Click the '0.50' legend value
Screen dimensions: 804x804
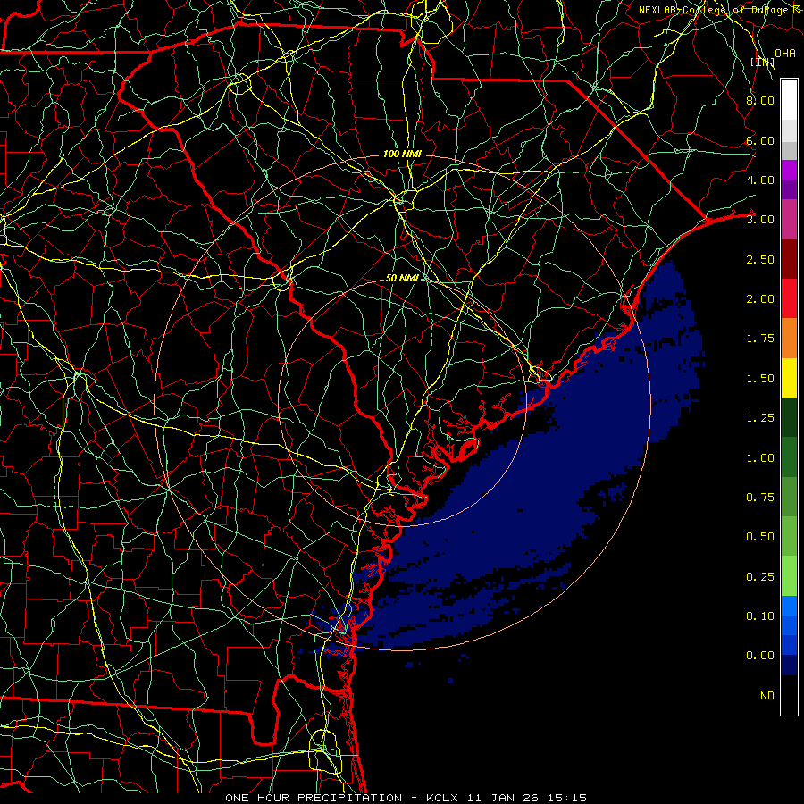[760, 537]
